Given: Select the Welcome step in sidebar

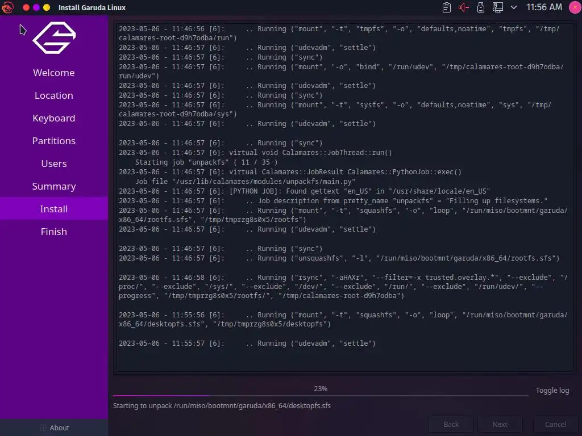Looking at the screenshot, I should [x=54, y=73].
